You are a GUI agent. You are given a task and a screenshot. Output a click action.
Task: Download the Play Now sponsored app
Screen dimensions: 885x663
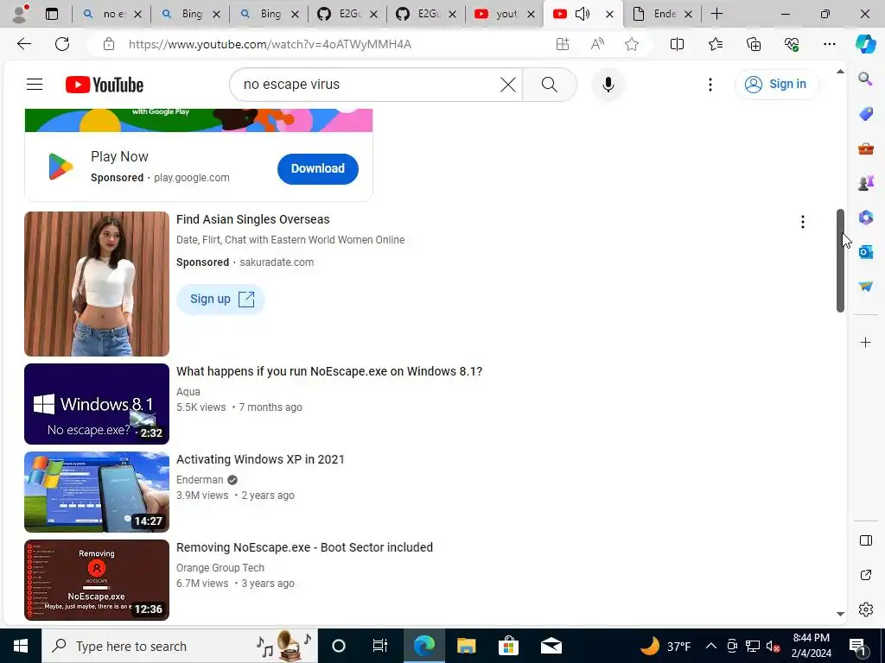point(318,168)
